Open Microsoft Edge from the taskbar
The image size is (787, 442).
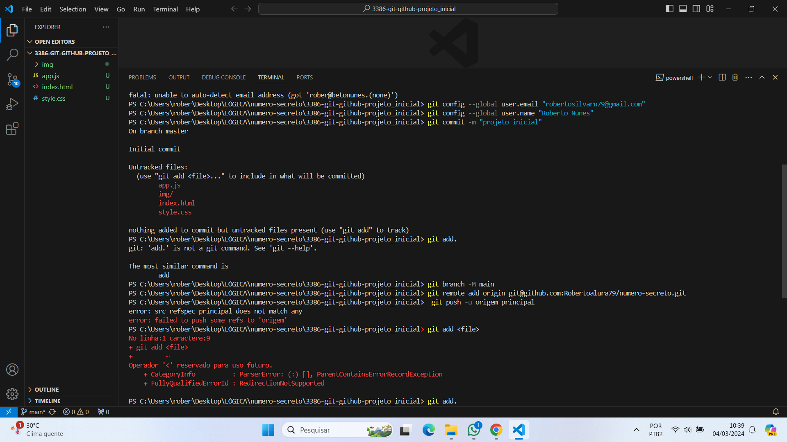(x=428, y=430)
